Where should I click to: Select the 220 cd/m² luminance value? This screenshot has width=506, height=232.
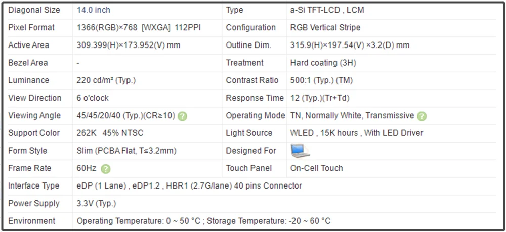(106, 80)
